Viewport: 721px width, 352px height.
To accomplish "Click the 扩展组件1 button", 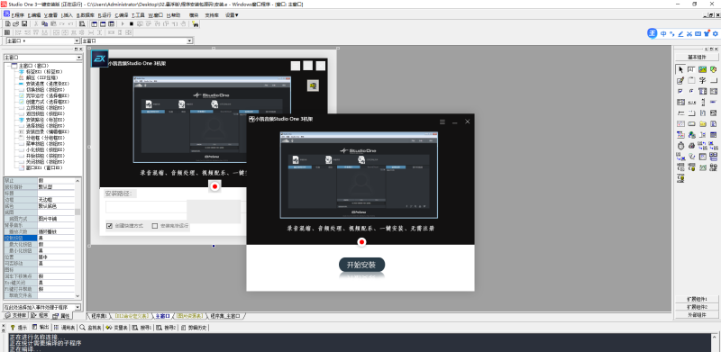I will 697,299.
